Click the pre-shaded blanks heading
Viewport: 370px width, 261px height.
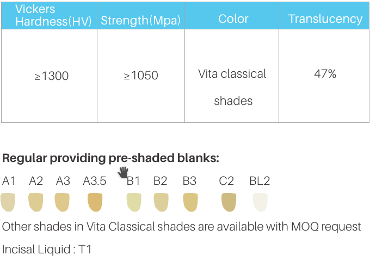click(x=110, y=158)
